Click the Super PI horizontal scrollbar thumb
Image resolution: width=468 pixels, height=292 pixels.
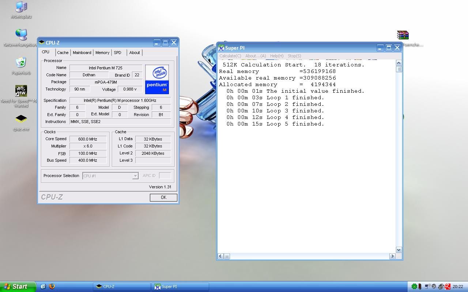pos(227,256)
